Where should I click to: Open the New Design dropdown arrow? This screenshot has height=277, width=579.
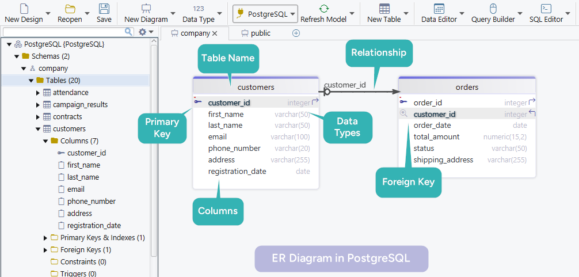[x=47, y=14]
